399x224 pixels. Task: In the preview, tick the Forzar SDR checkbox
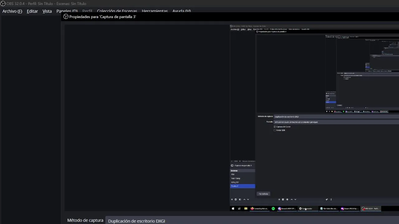[275, 130]
